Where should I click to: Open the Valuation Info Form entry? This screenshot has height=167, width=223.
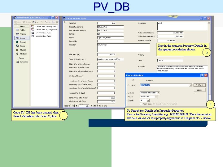pyautogui.click(x=41, y=33)
